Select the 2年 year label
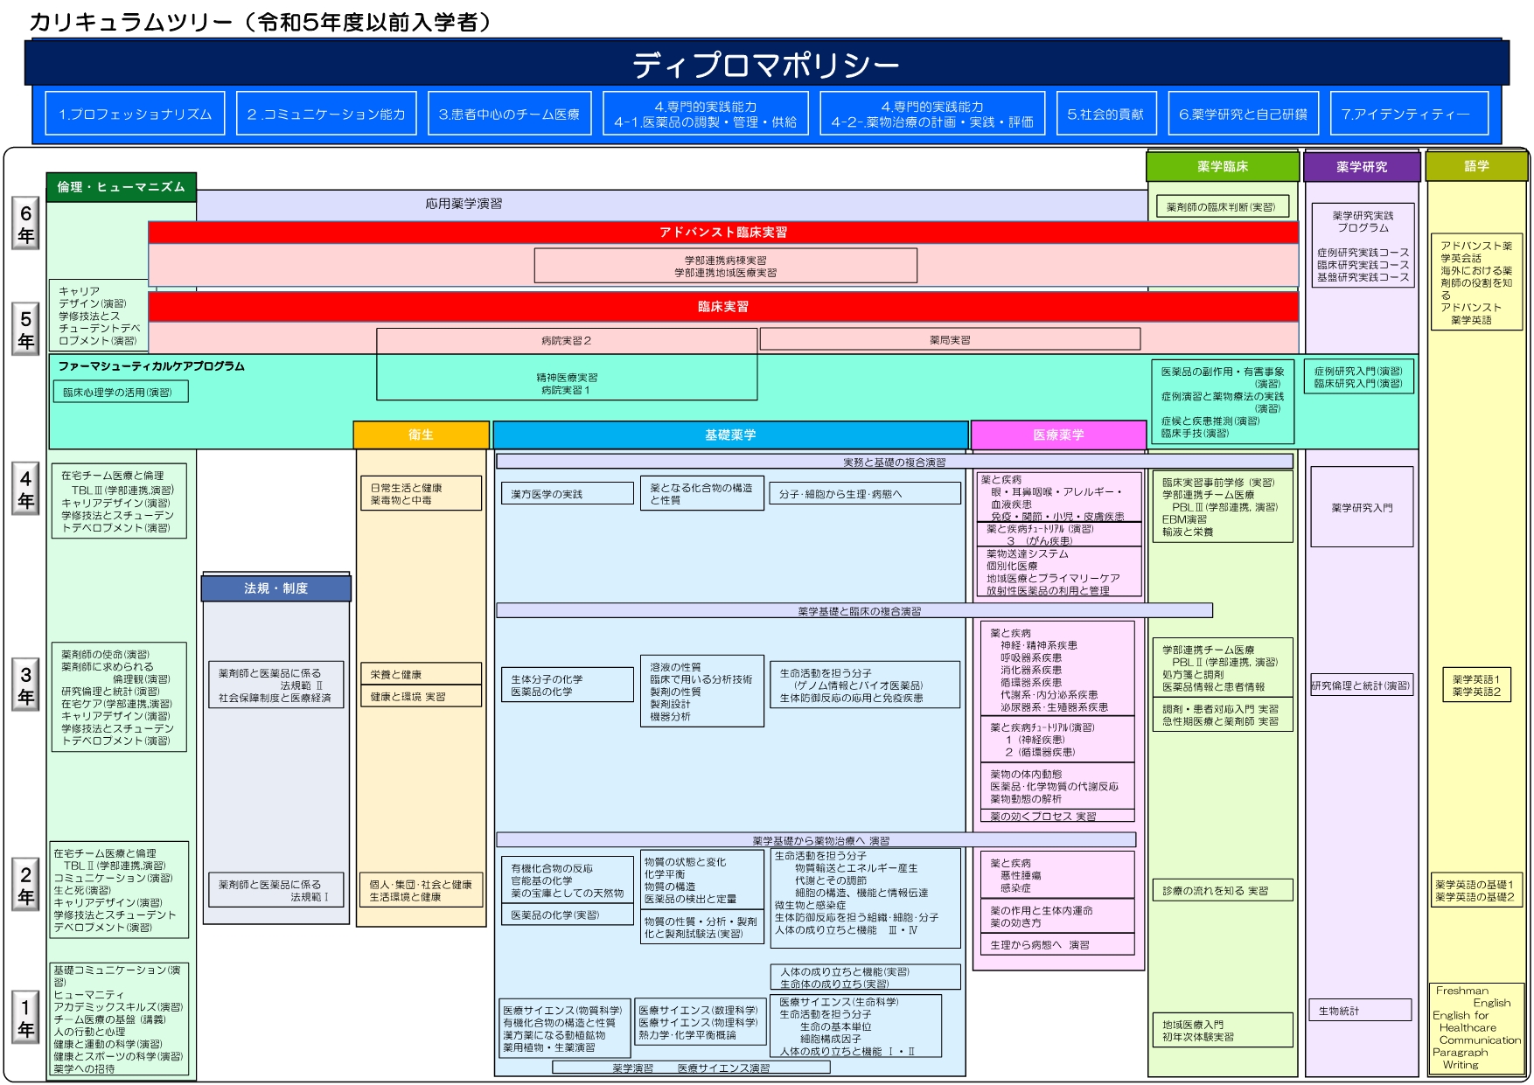 (x=26, y=885)
